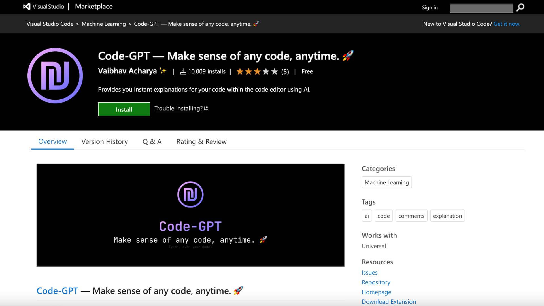Screen dimensions: 544x306
Task: Click the Get it now link
Action: click(x=507, y=24)
